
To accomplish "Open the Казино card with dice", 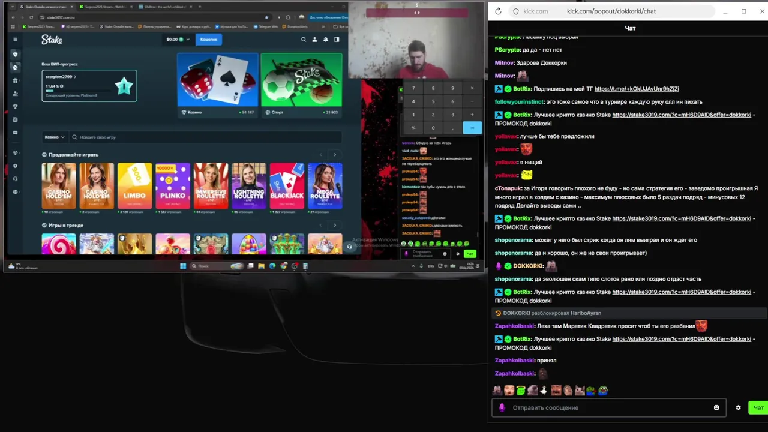I will (218, 84).
